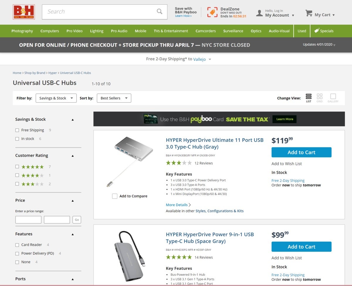Viewport: 352px width, 286px height.
Task: Add the $119.99 Ultimate hub to cart
Action: pyautogui.click(x=301, y=152)
